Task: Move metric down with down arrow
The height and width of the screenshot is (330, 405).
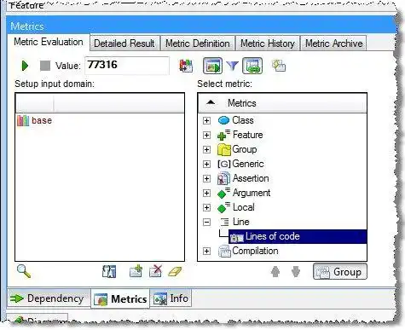Action: [x=296, y=272]
